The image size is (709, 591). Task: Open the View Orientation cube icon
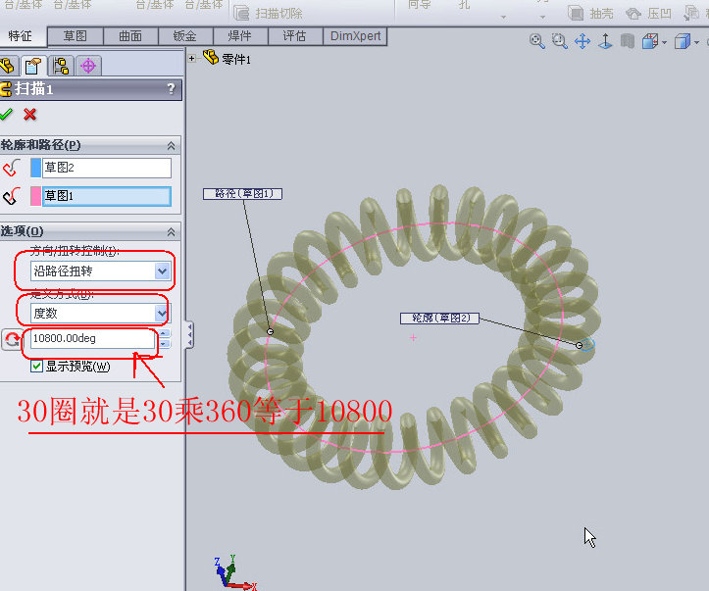click(x=650, y=41)
